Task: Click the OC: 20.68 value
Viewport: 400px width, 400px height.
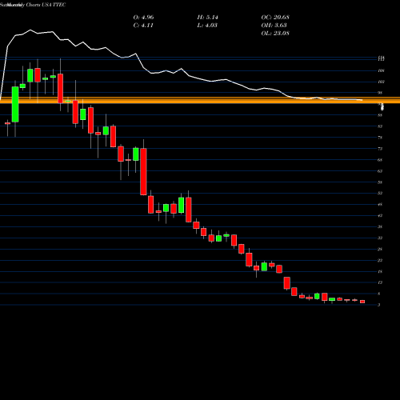Action: 275,18
